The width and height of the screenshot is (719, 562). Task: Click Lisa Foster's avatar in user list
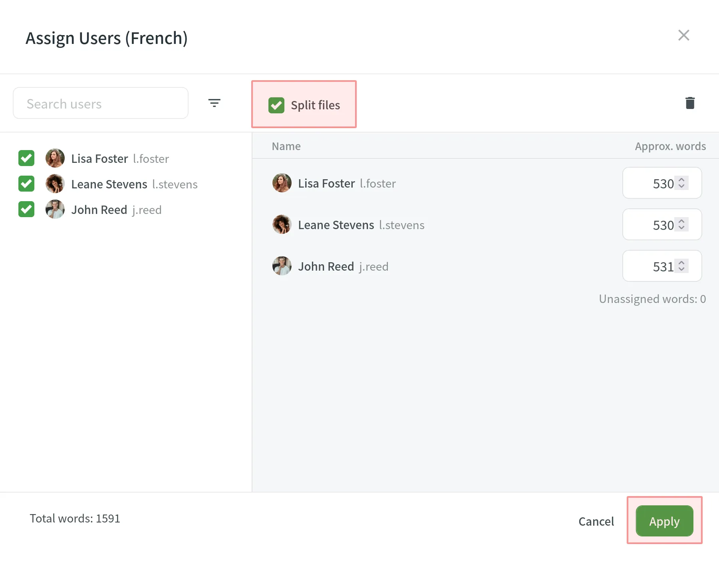(x=55, y=158)
